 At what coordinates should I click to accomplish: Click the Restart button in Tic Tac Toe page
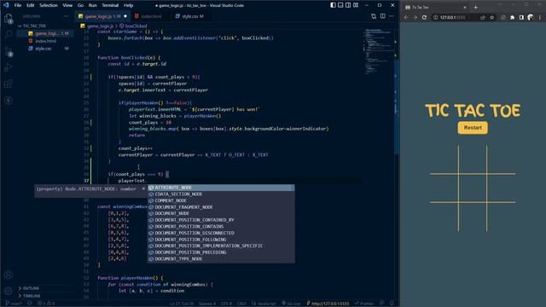coord(473,128)
